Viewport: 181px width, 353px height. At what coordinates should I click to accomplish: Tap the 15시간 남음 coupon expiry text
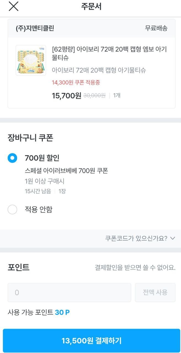click(38, 191)
